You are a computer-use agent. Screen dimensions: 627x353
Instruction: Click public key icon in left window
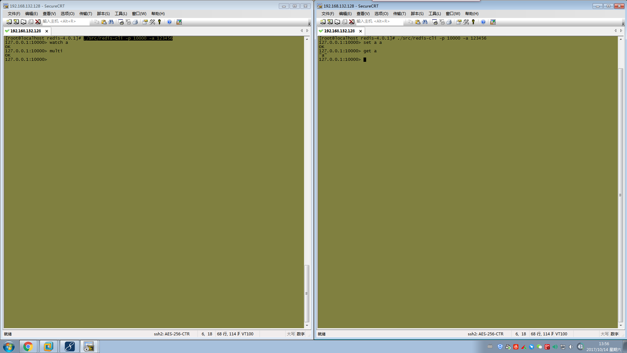tap(160, 22)
